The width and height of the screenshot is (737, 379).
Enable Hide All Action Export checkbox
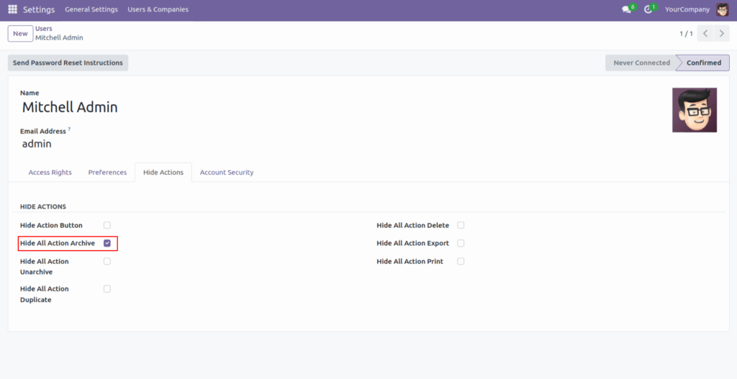(x=461, y=243)
